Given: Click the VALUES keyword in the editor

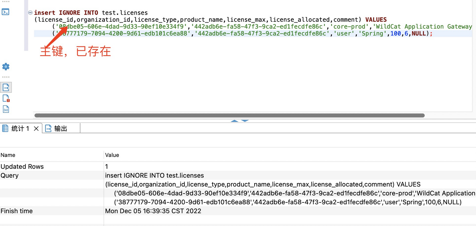Looking at the screenshot, I should click(376, 20).
